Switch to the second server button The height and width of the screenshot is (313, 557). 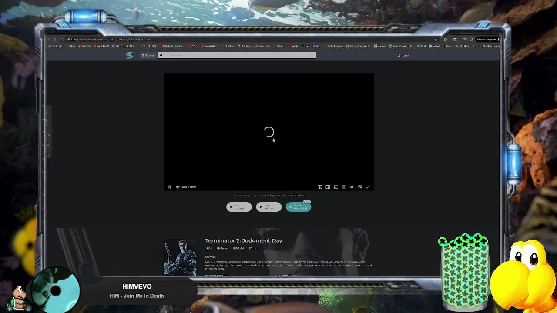click(268, 207)
